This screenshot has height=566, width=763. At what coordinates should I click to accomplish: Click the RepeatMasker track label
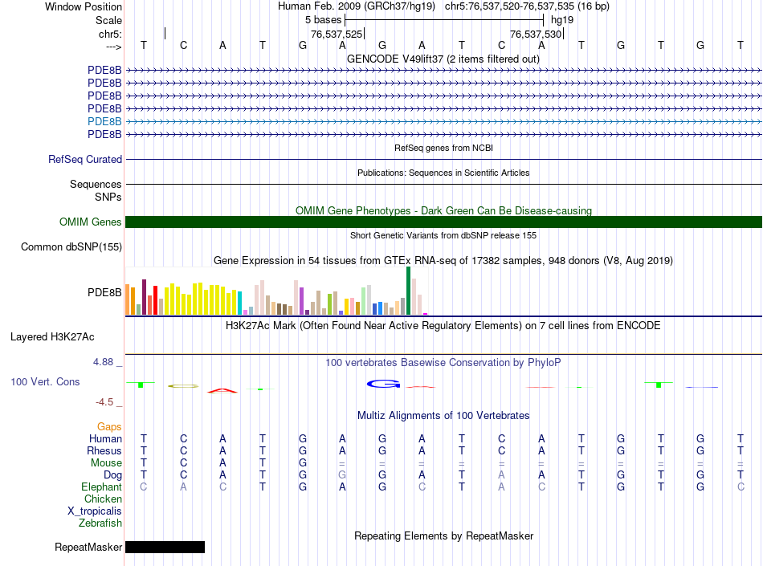pos(88,547)
